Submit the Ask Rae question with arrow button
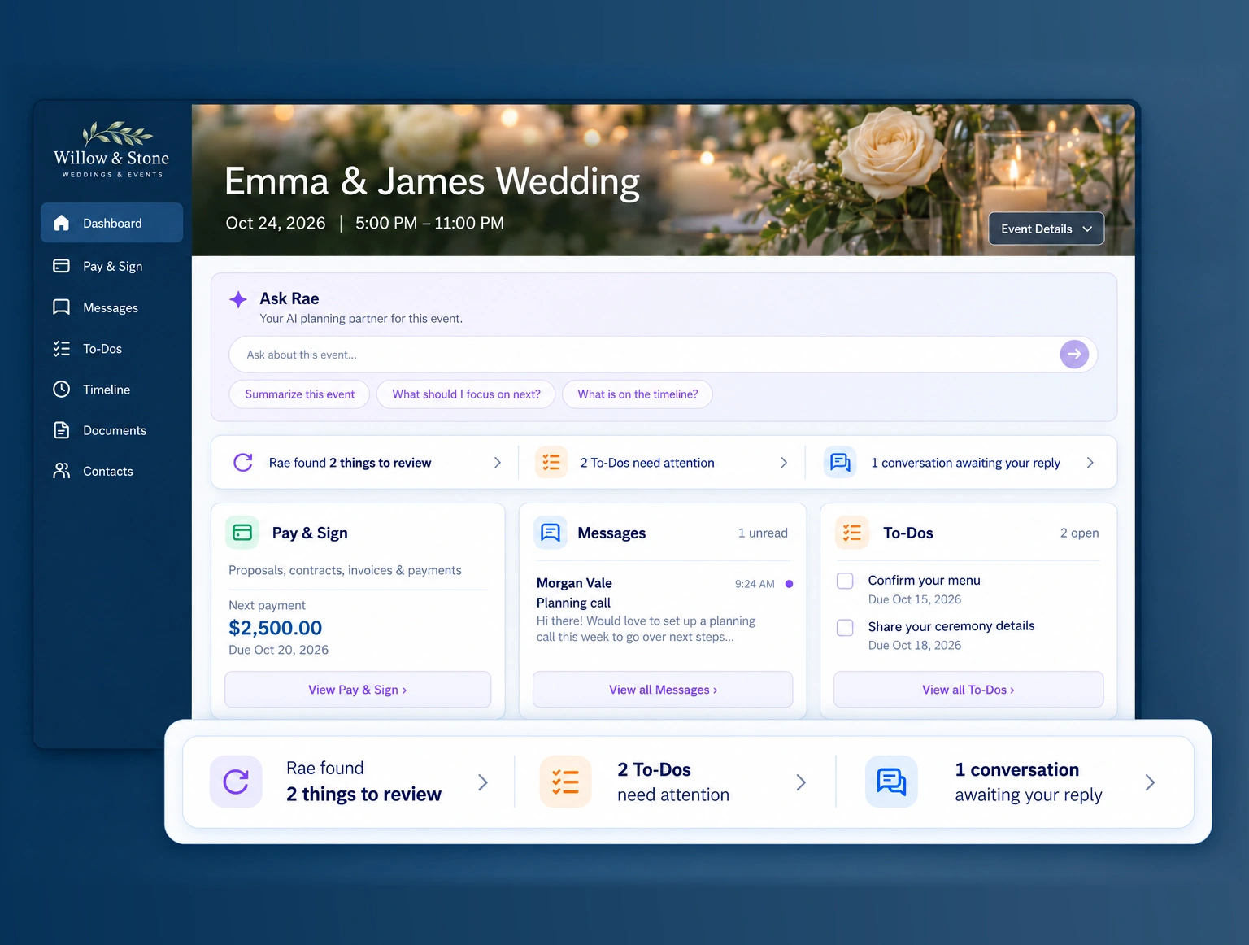The image size is (1249, 945). (x=1074, y=355)
